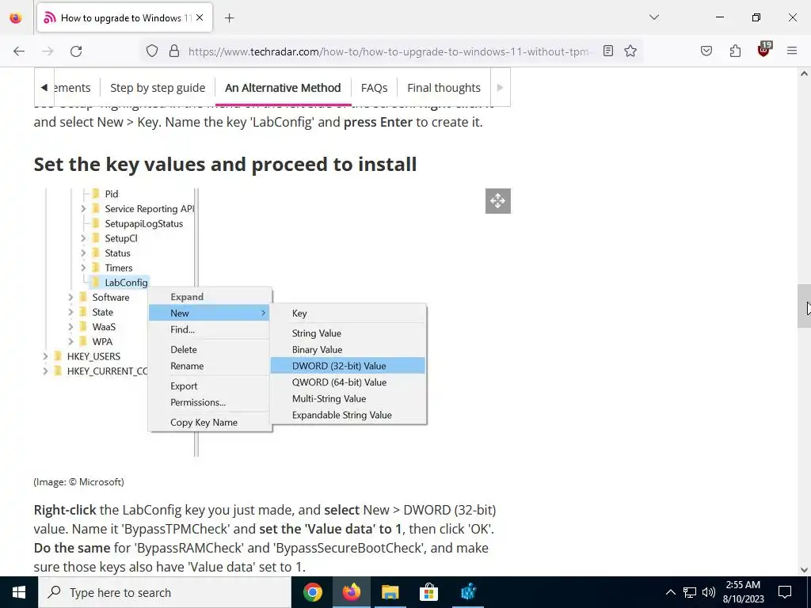This screenshot has width=811, height=608.
Task: Click the 'Set the key values' heading
Action: 225,165
